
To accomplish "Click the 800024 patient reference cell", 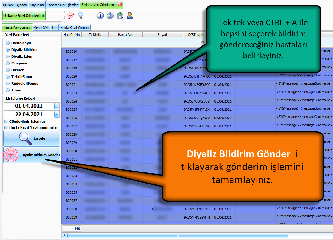I will 72,101.
